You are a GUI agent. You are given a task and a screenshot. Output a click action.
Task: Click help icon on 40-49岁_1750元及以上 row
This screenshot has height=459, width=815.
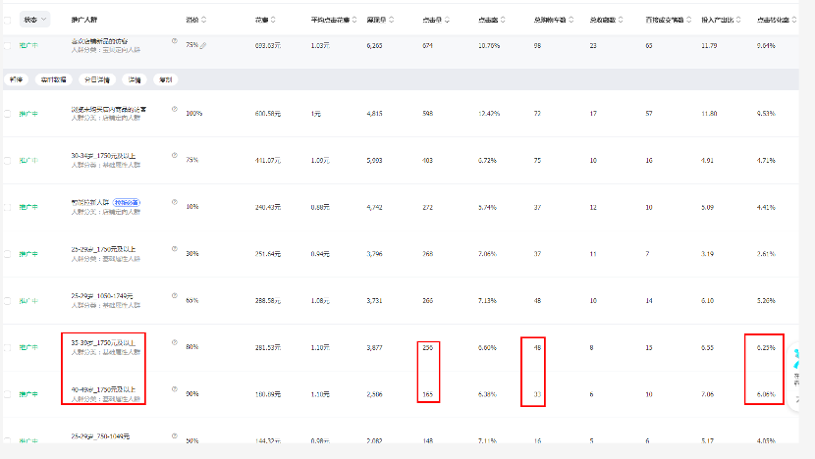click(x=175, y=389)
